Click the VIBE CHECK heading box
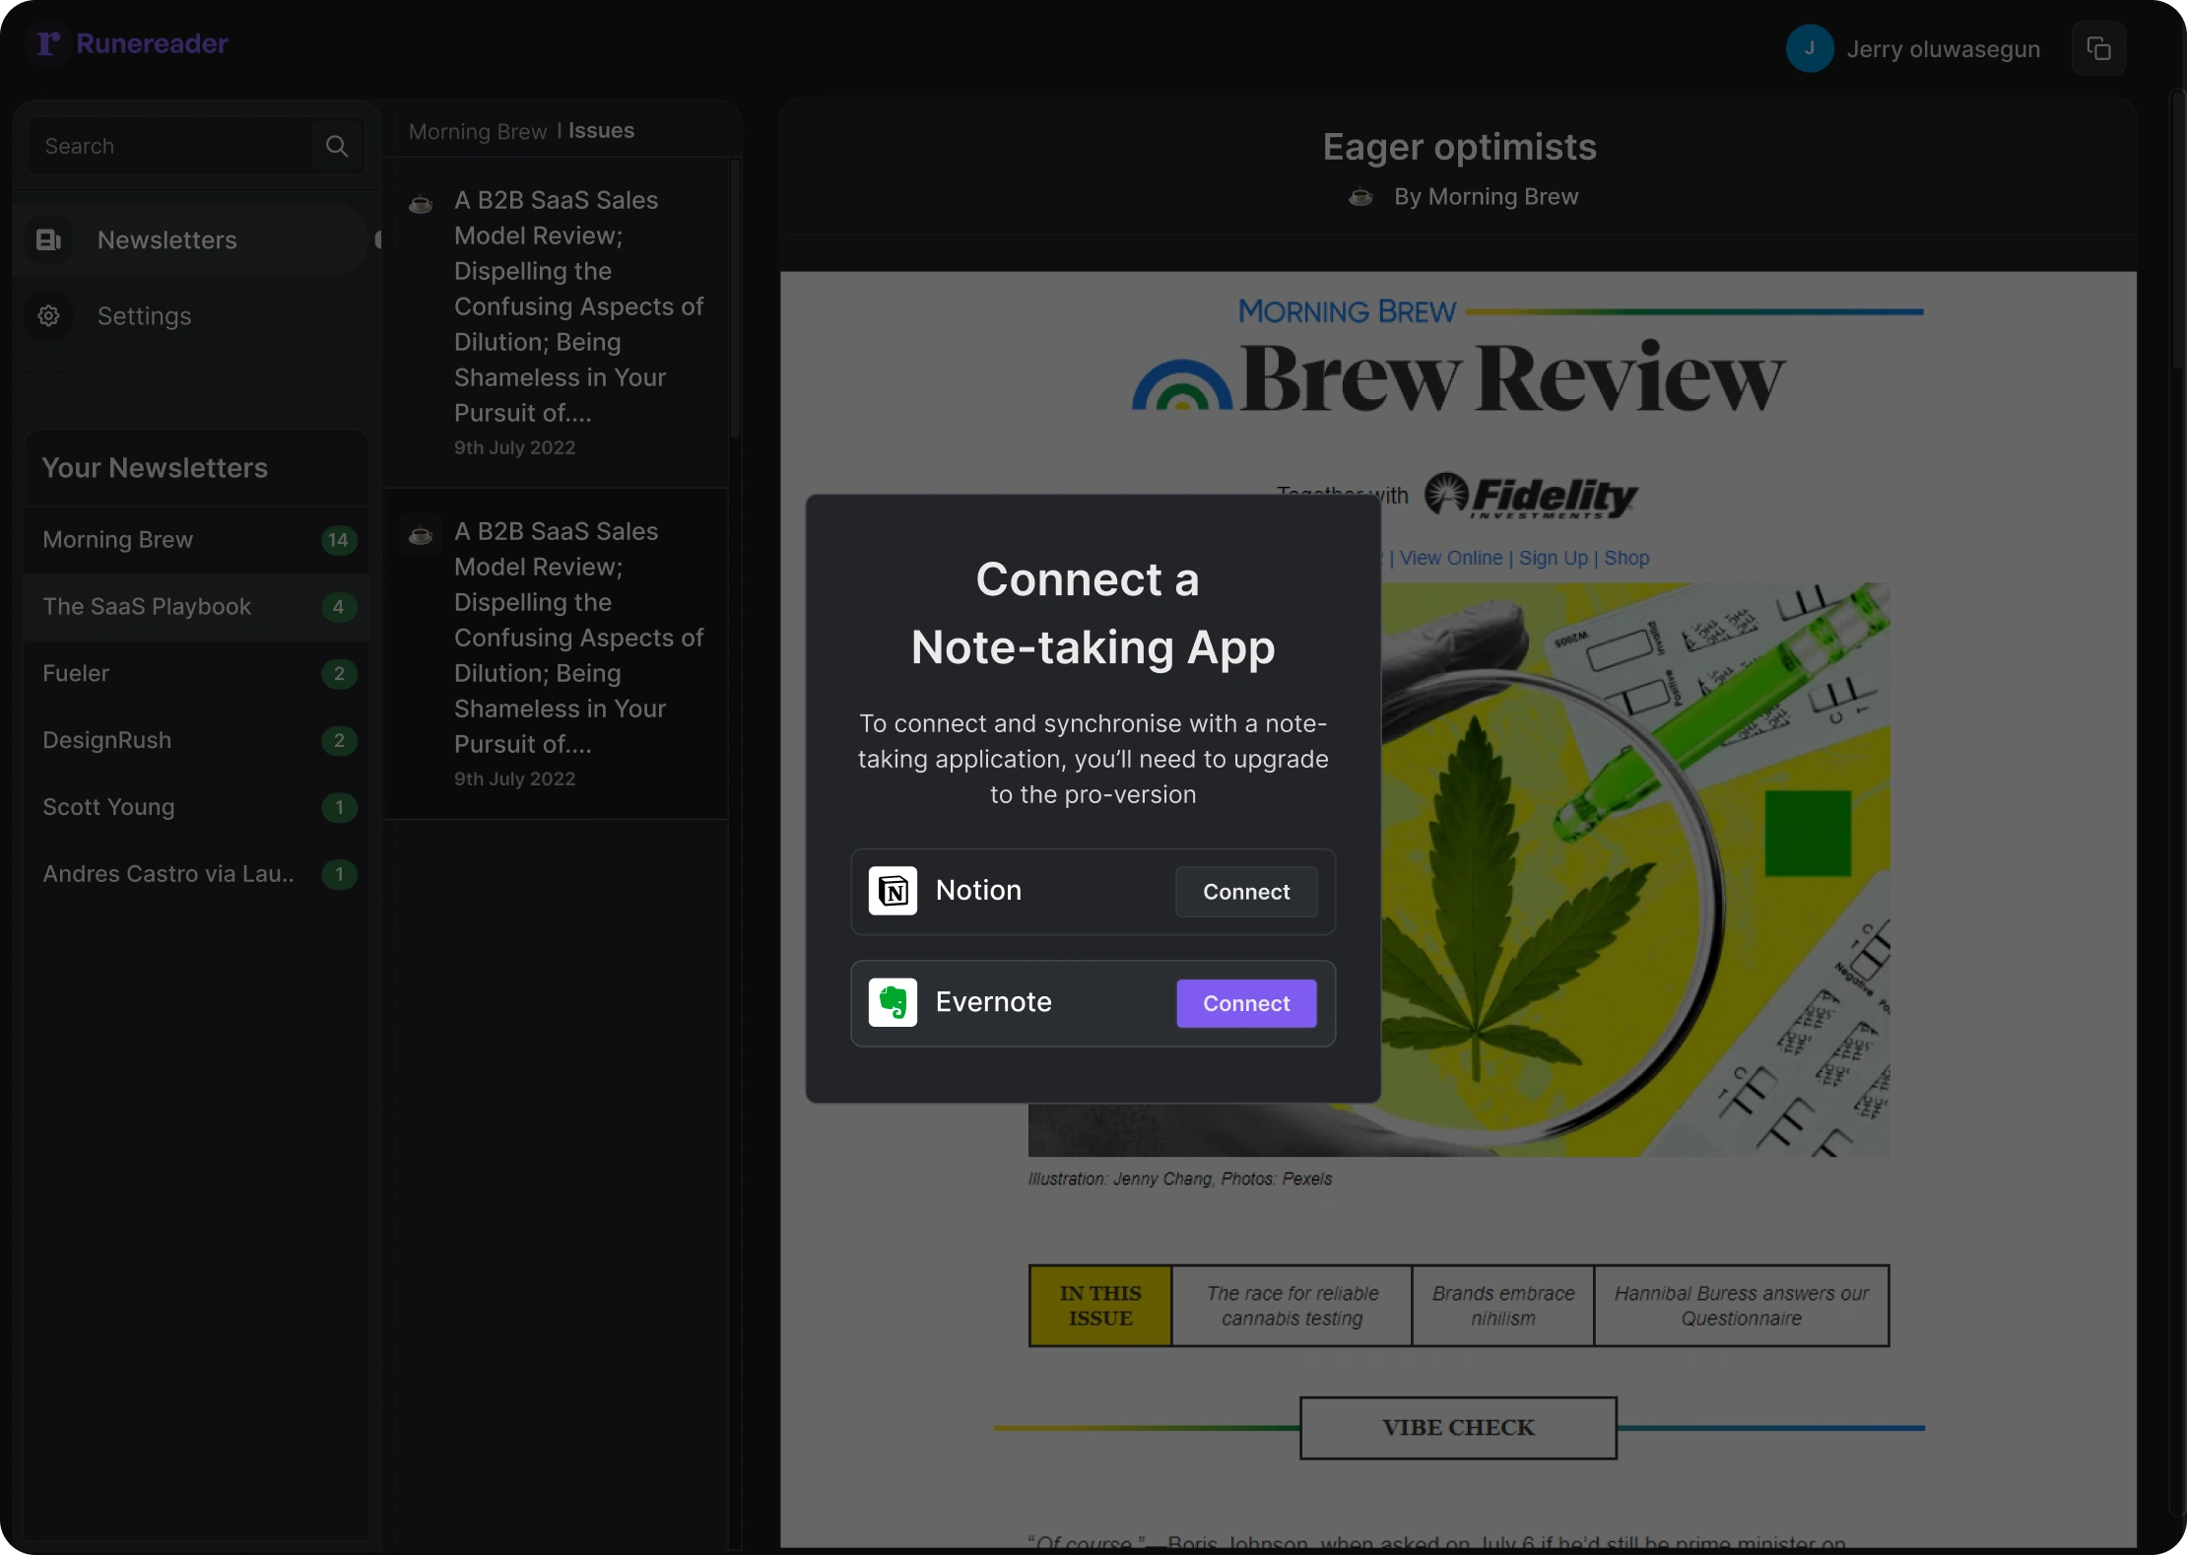 [x=1458, y=1428]
